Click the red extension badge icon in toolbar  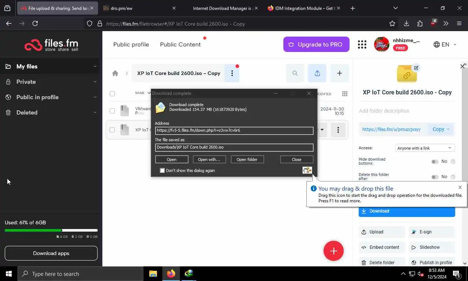point(433,23)
